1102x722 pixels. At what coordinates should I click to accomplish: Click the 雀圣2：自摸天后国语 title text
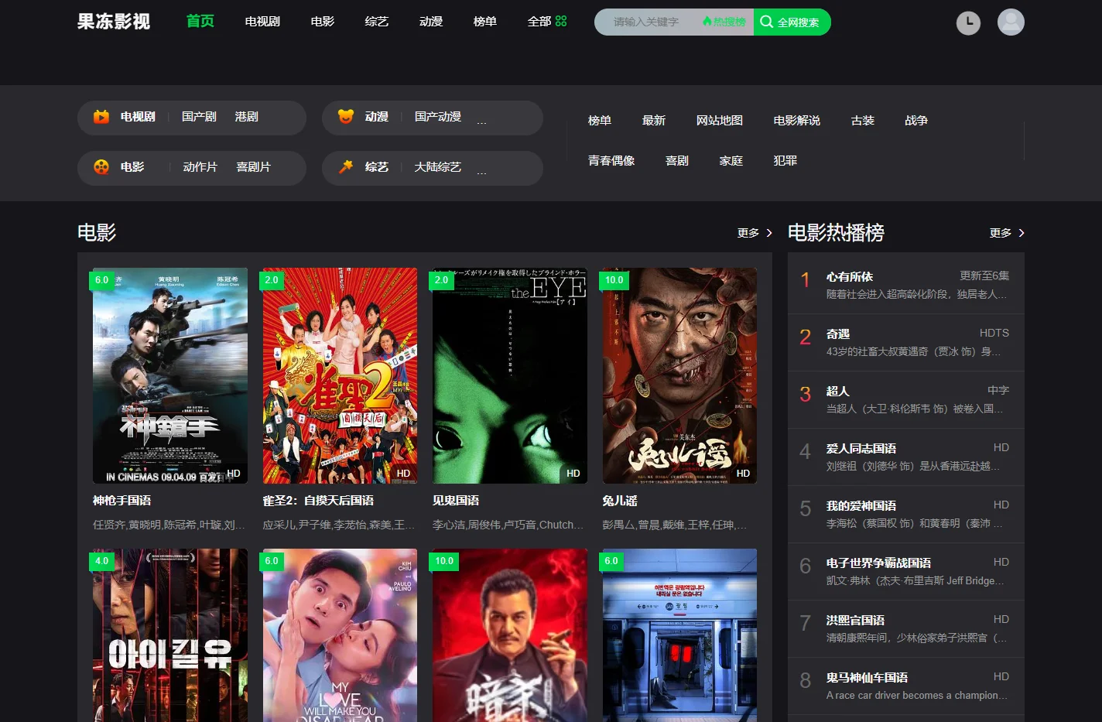click(318, 501)
